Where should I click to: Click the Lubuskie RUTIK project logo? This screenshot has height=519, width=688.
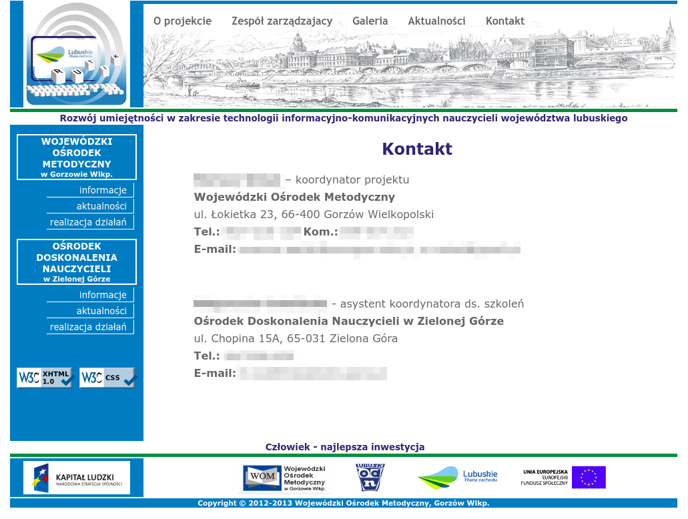pyautogui.click(x=77, y=54)
